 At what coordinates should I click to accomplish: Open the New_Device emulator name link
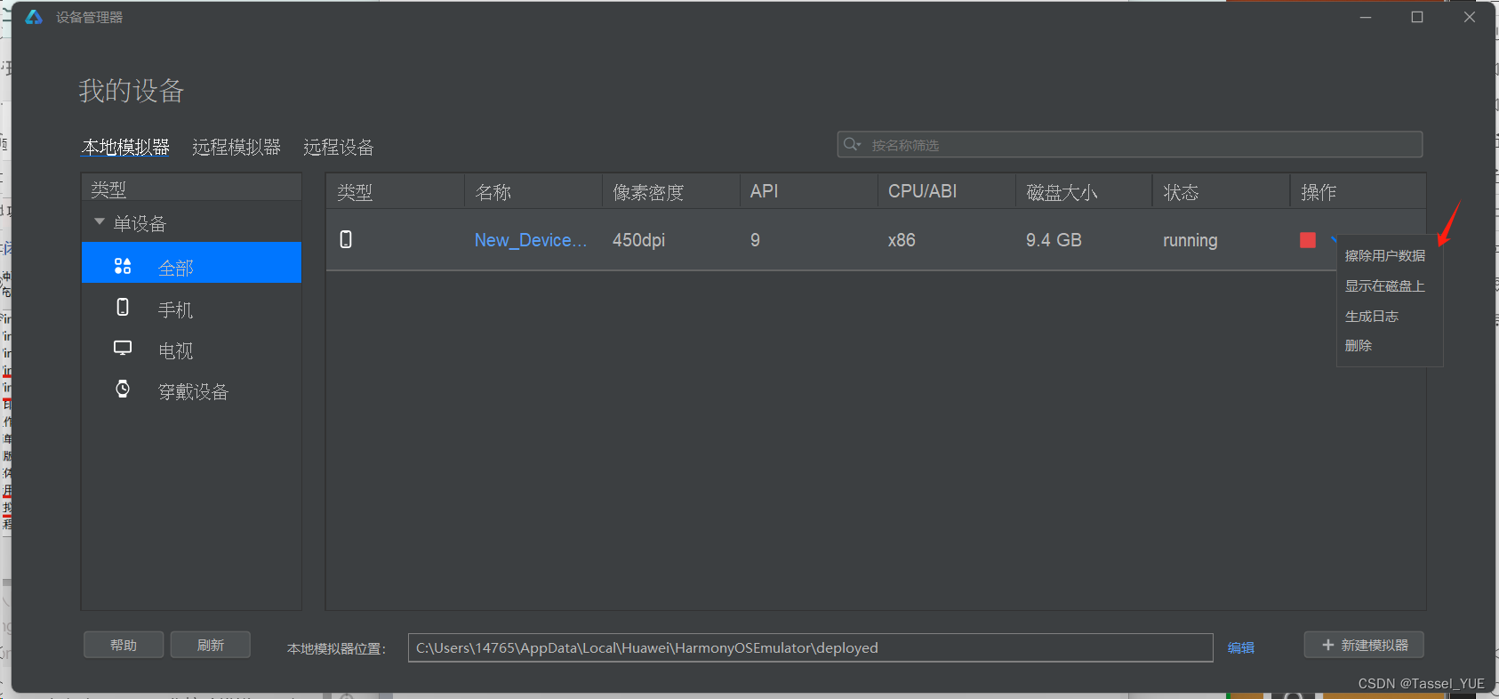point(530,240)
